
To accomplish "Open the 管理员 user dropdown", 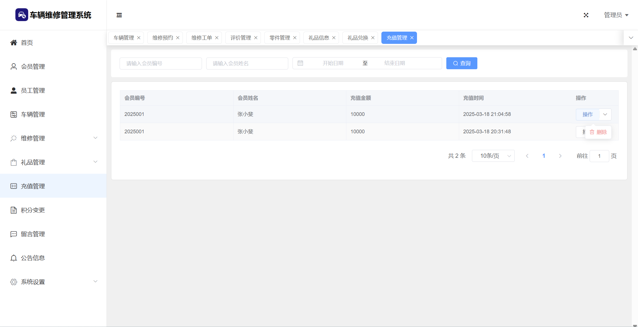I will 616,15.
